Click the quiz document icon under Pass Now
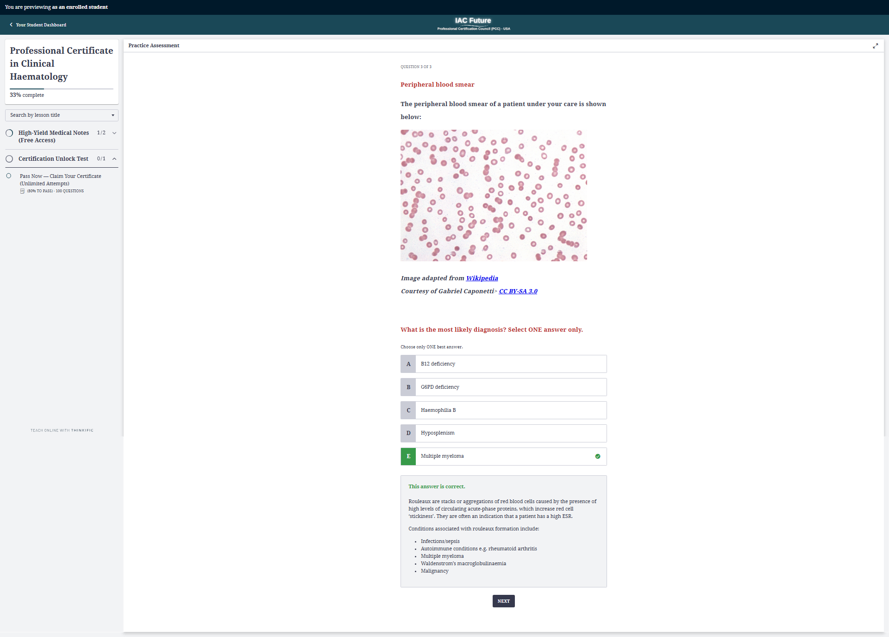The image size is (889, 637). tap(22, 191)
